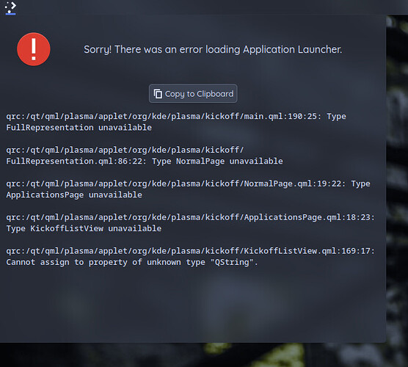The image size is (408, 367).
Task: Click the 'Sorry! There was an error' heading
Action: (x=213, y=49)
